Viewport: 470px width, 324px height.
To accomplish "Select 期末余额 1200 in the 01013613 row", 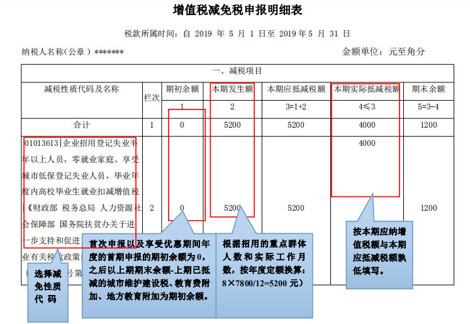I will point(428,208).
